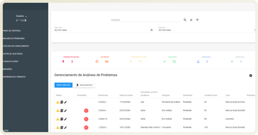Clear the search with the X icon
Viewport: 258px width, 135px height.
point(191,20)
